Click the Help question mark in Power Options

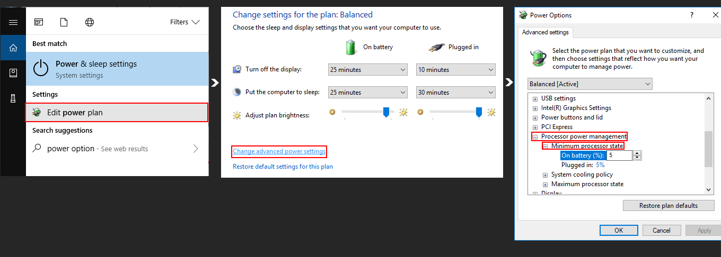692,15
